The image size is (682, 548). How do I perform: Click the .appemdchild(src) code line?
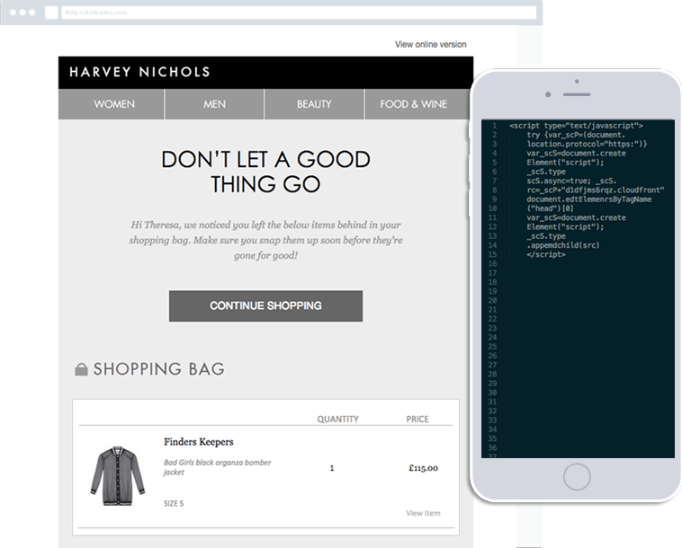563,245
